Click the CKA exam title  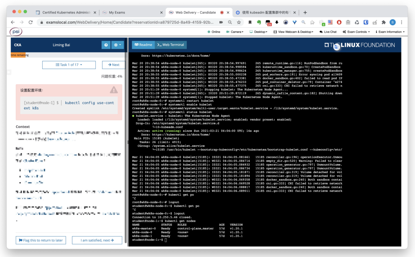18,45
